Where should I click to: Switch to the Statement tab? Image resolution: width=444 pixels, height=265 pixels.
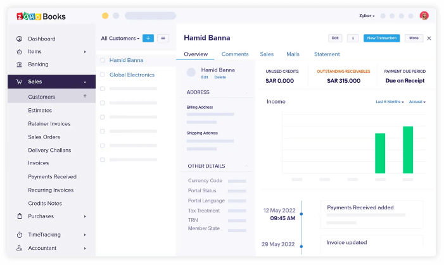pos(327,54)
